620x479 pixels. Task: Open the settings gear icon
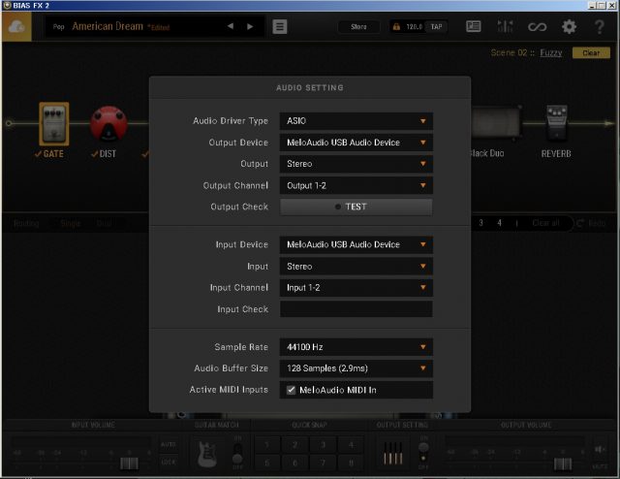click(569, 27)
